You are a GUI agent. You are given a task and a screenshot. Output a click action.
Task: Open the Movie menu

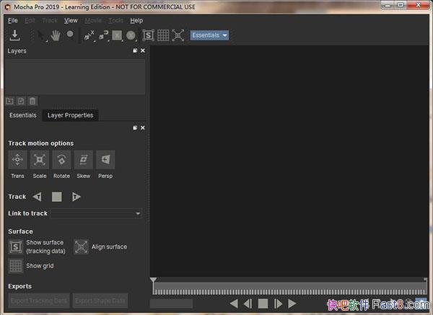coord(93,20)
